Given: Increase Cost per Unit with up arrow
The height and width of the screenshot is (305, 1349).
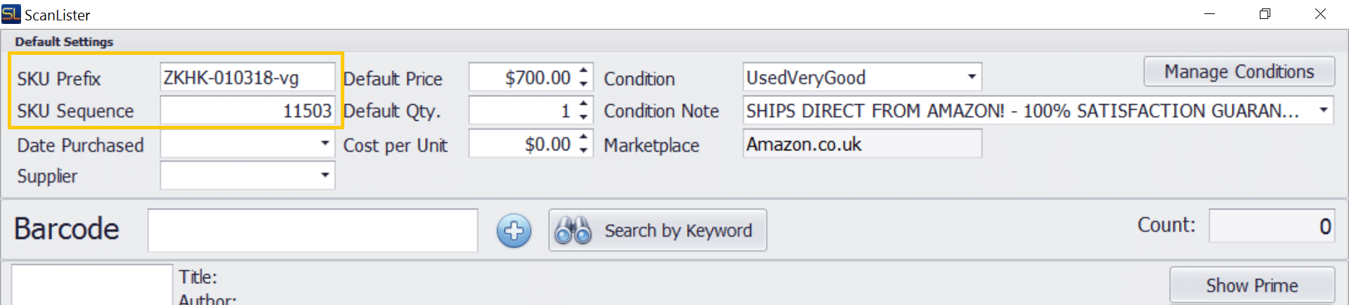Looking at the screenshot, I should click(x=584, y=137).
